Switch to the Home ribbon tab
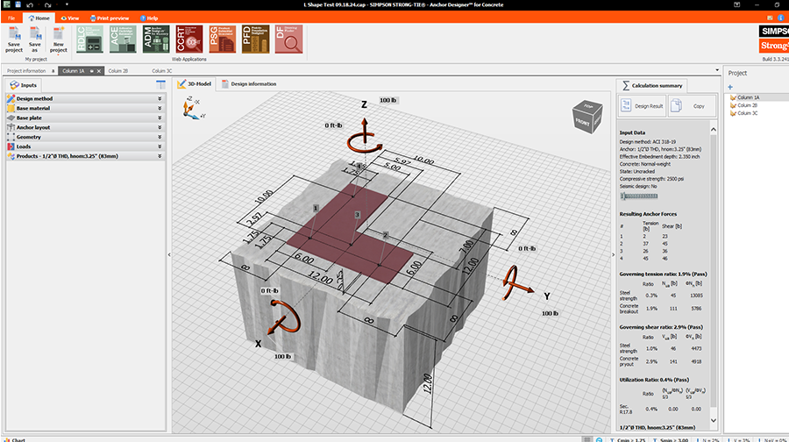The width and height of the screenshot is (789, 442). coord(39,18)
